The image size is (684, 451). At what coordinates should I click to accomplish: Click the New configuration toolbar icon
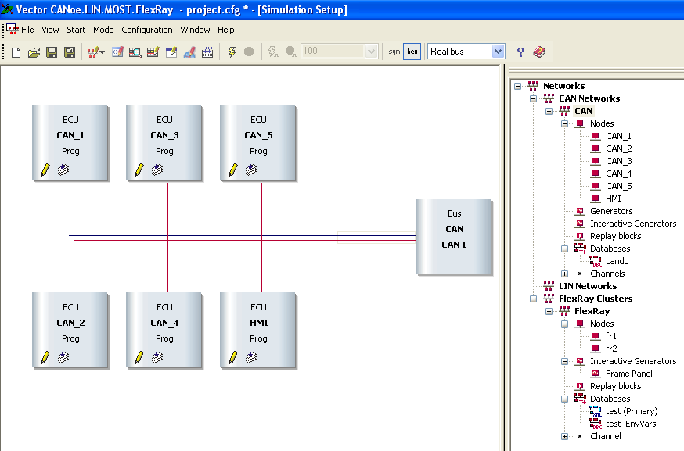[16, 52]
